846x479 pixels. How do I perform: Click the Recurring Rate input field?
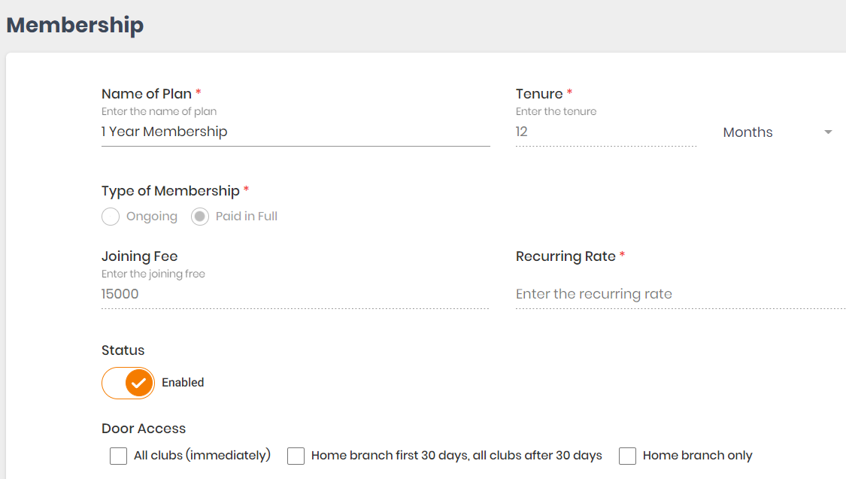point(681,294)
